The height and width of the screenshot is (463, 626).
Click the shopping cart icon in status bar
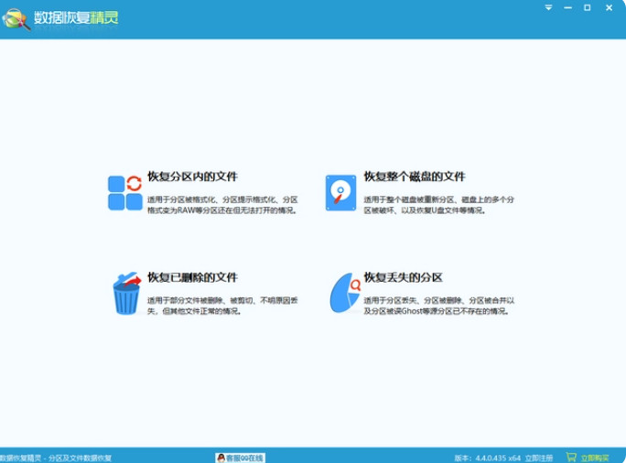(x=571, y=458)
